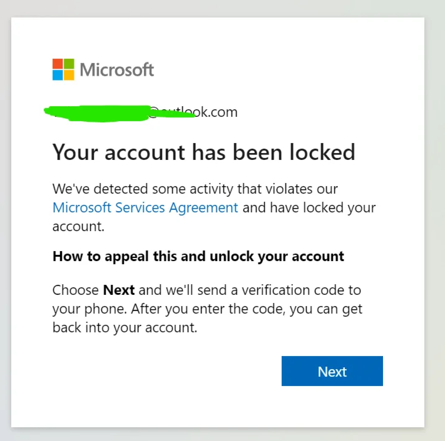This screenshot has height=441, width=445.
Task: Click the red square of the Microsoft logo
Action: [x=58, y=64]
